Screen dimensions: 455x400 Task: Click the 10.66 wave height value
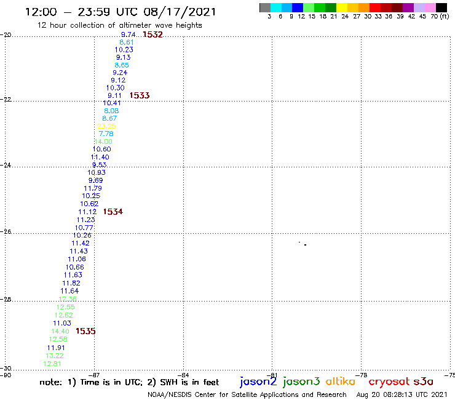(x=75, y=267)
